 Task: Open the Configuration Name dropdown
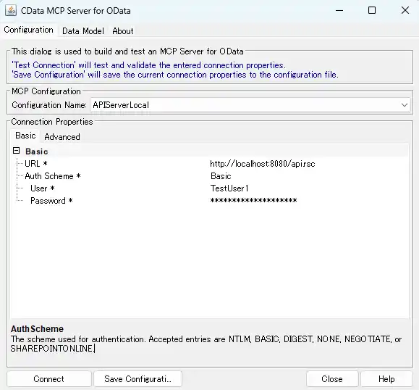(x=405, y=105)
